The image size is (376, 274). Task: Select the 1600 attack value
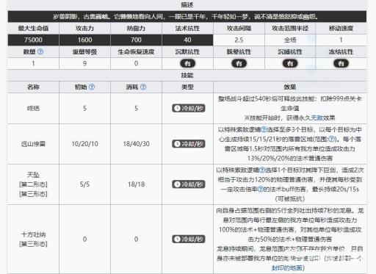pos(84,40)
